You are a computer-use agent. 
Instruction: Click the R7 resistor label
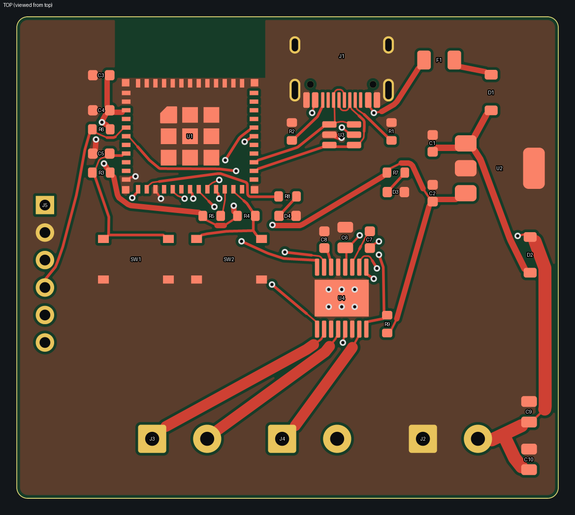[x=395, y=173]
